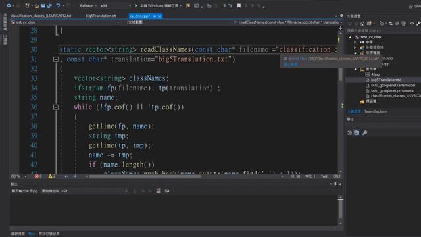Select the cv_dnn.cpp editor tab

pyautogui.click(x=139, y=16)
